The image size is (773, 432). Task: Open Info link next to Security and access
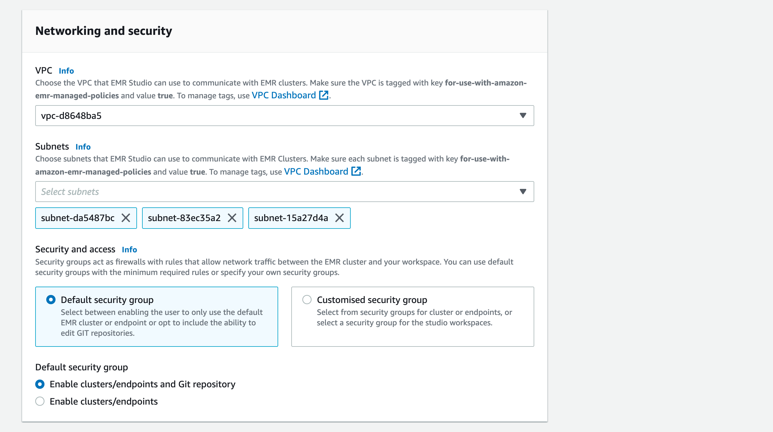coord(129,250)
